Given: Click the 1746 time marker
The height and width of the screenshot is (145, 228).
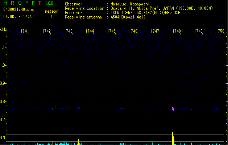Looking at the screenshot, I should pyautogui.click(x=133, y=31).
